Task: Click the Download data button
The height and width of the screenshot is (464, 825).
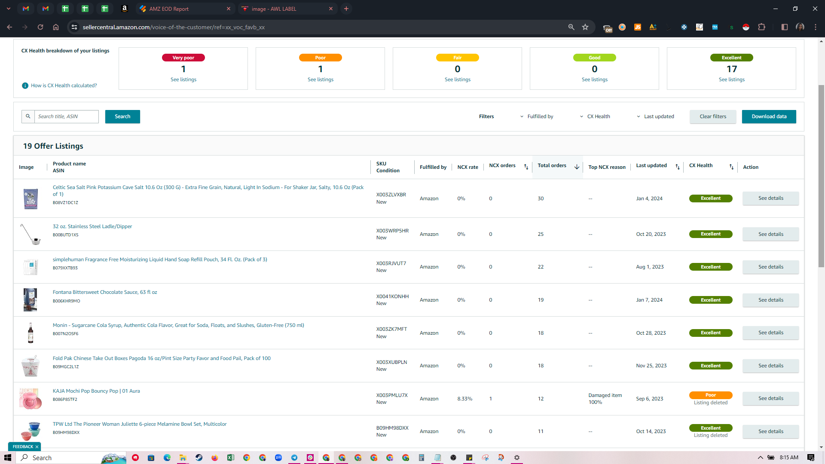Action: point(769,116)
